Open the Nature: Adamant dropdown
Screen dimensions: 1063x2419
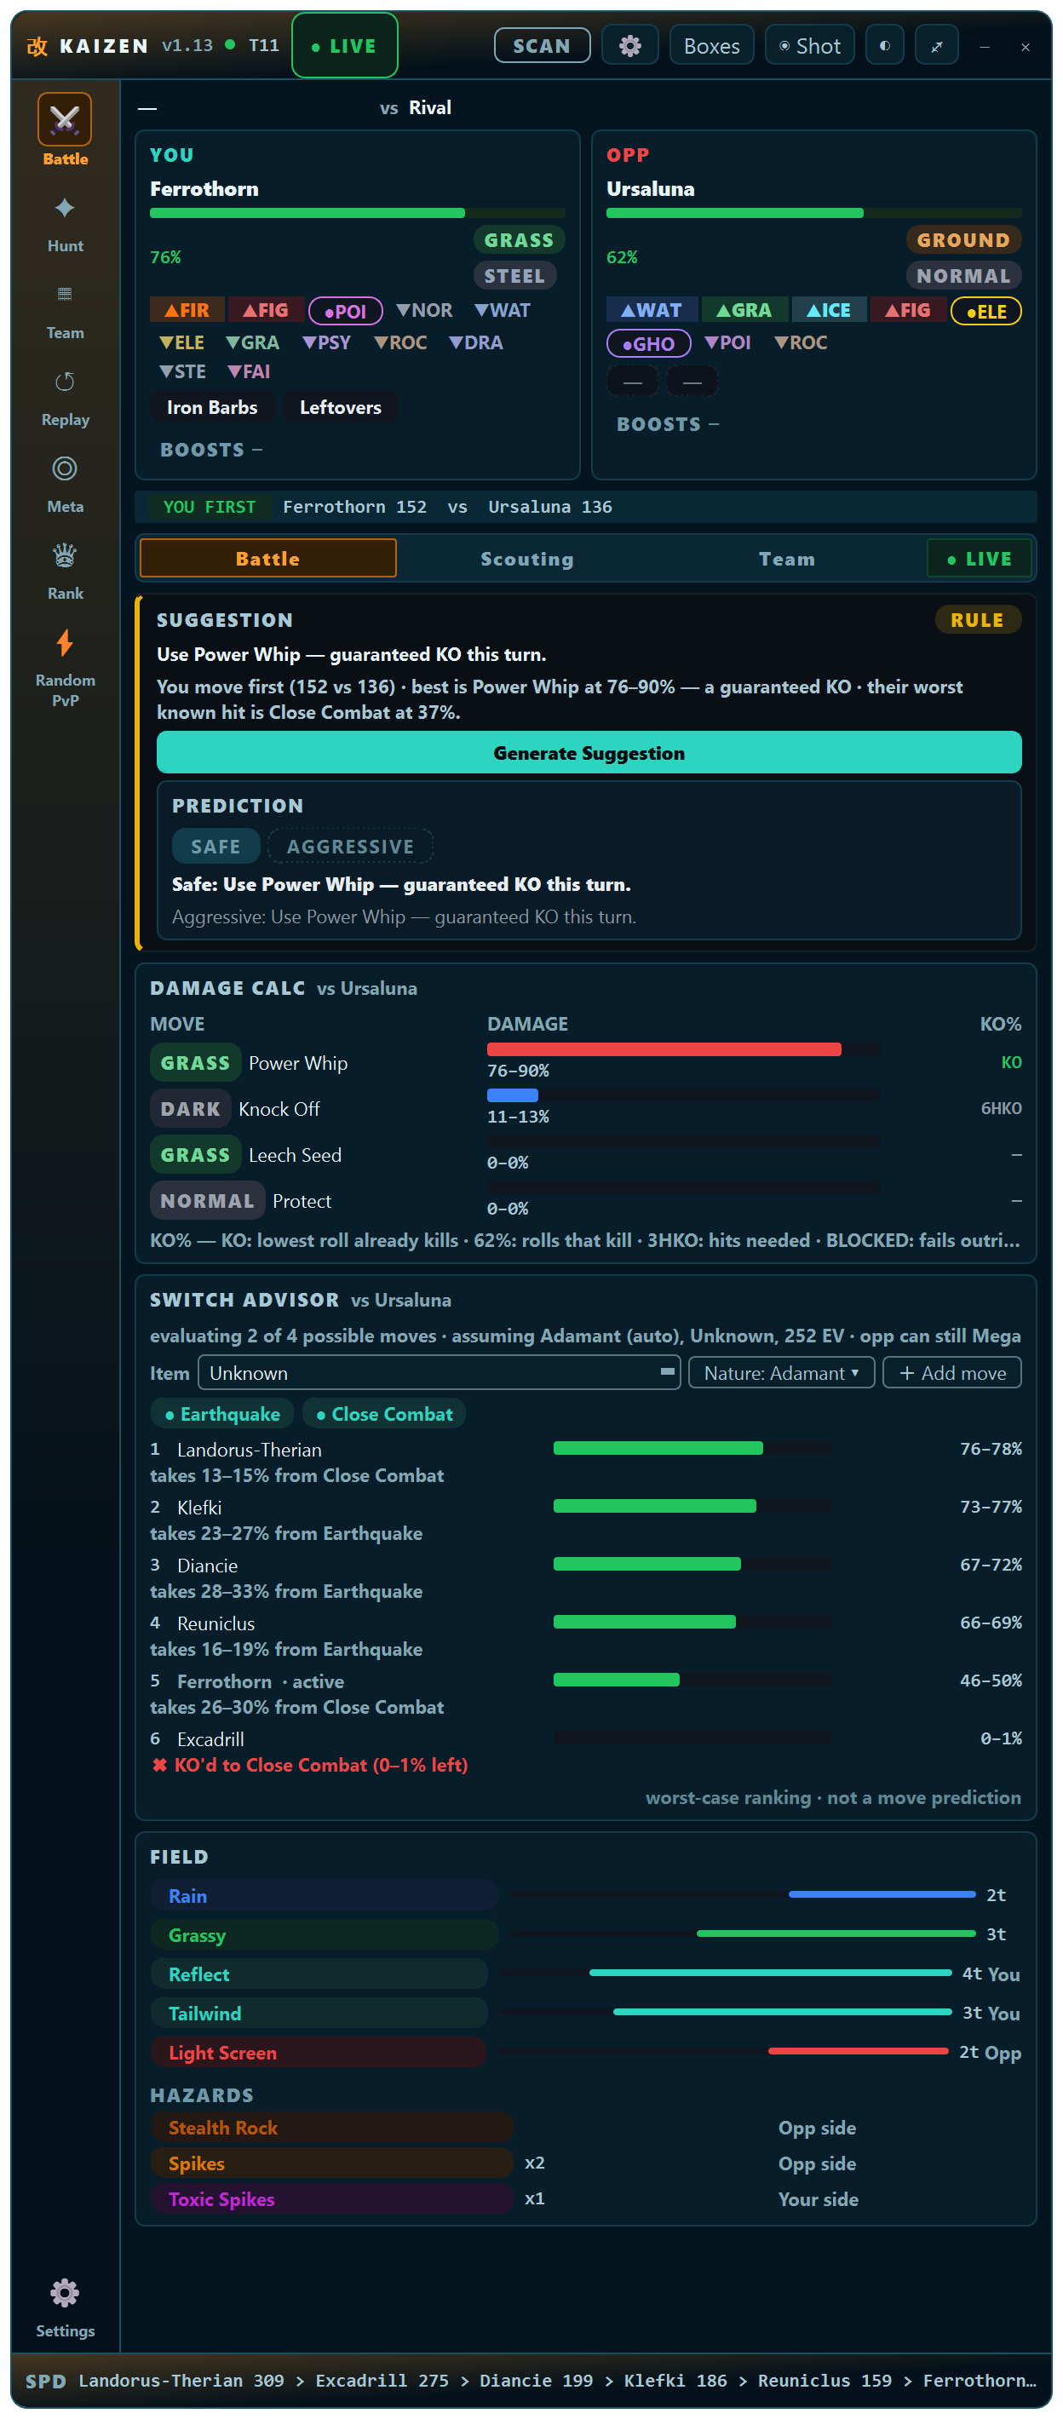click(x=781, y=1372)
